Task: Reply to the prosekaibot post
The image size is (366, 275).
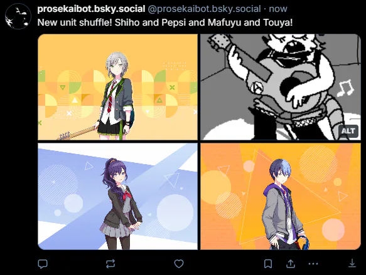Action: point(43,264)
